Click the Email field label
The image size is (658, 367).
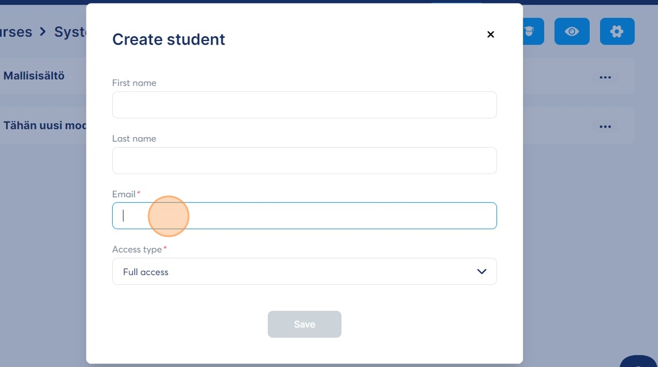(124, 194)
